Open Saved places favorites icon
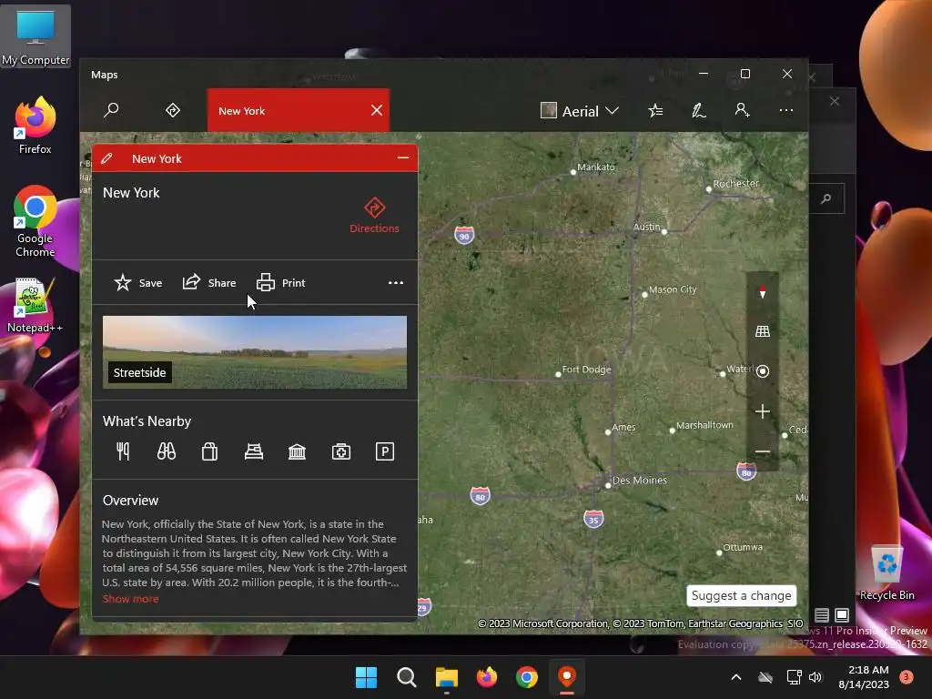The image size is (932, 699). point(655,110)
